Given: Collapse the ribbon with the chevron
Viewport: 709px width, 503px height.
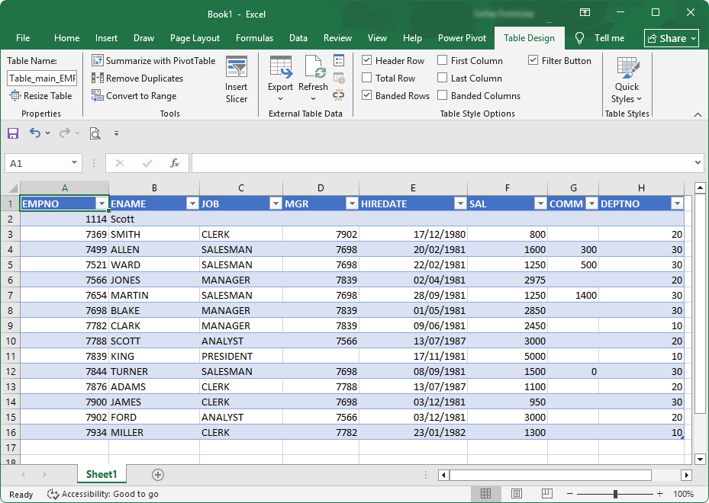Looking at the screenshot, I should tap(698, 114).
